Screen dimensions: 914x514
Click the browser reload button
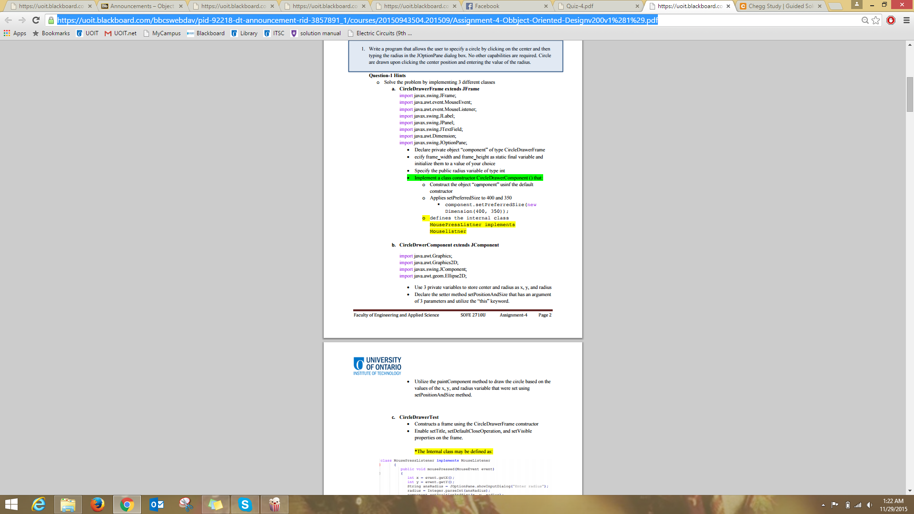[36, 20]
